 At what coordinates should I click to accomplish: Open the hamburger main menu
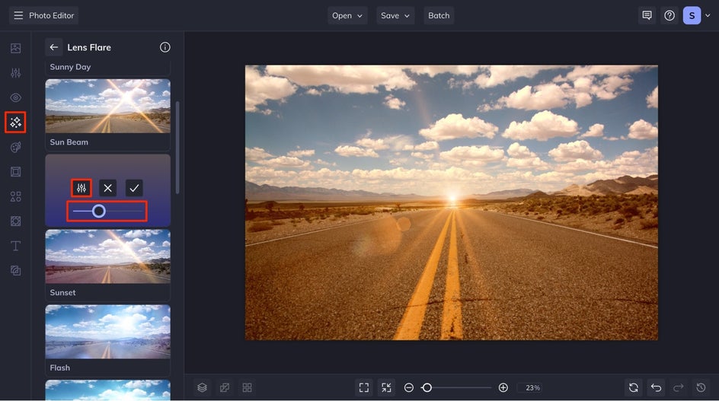18,15
